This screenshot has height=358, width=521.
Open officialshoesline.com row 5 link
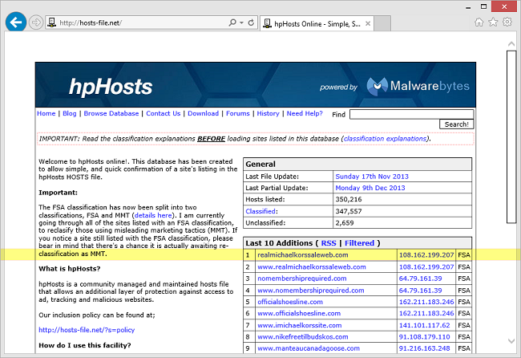coord(290,302)
